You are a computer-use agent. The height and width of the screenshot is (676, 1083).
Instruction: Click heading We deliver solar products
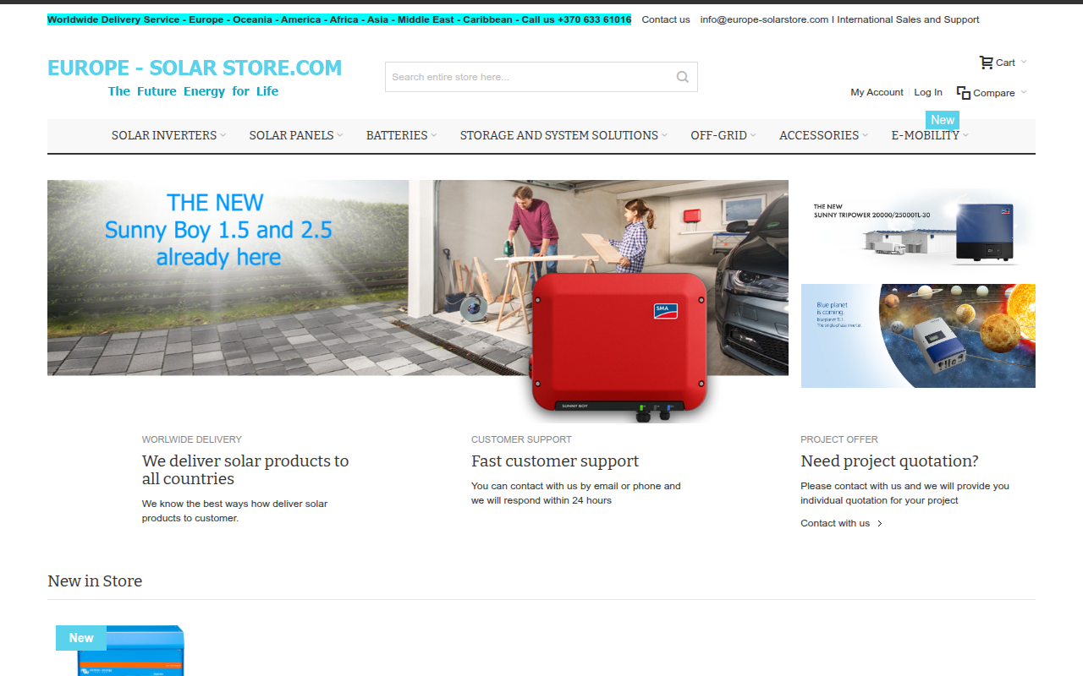[245, 470]
